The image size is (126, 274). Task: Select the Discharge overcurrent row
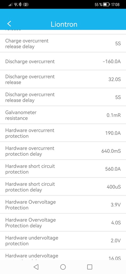[63, 61]
